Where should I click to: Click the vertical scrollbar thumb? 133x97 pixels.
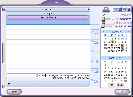pos(4,53)
